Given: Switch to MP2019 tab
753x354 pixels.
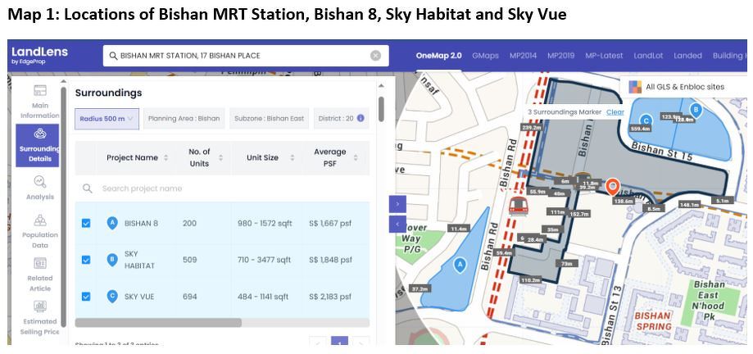Looking at the screenshot, I should coord(561,56).
